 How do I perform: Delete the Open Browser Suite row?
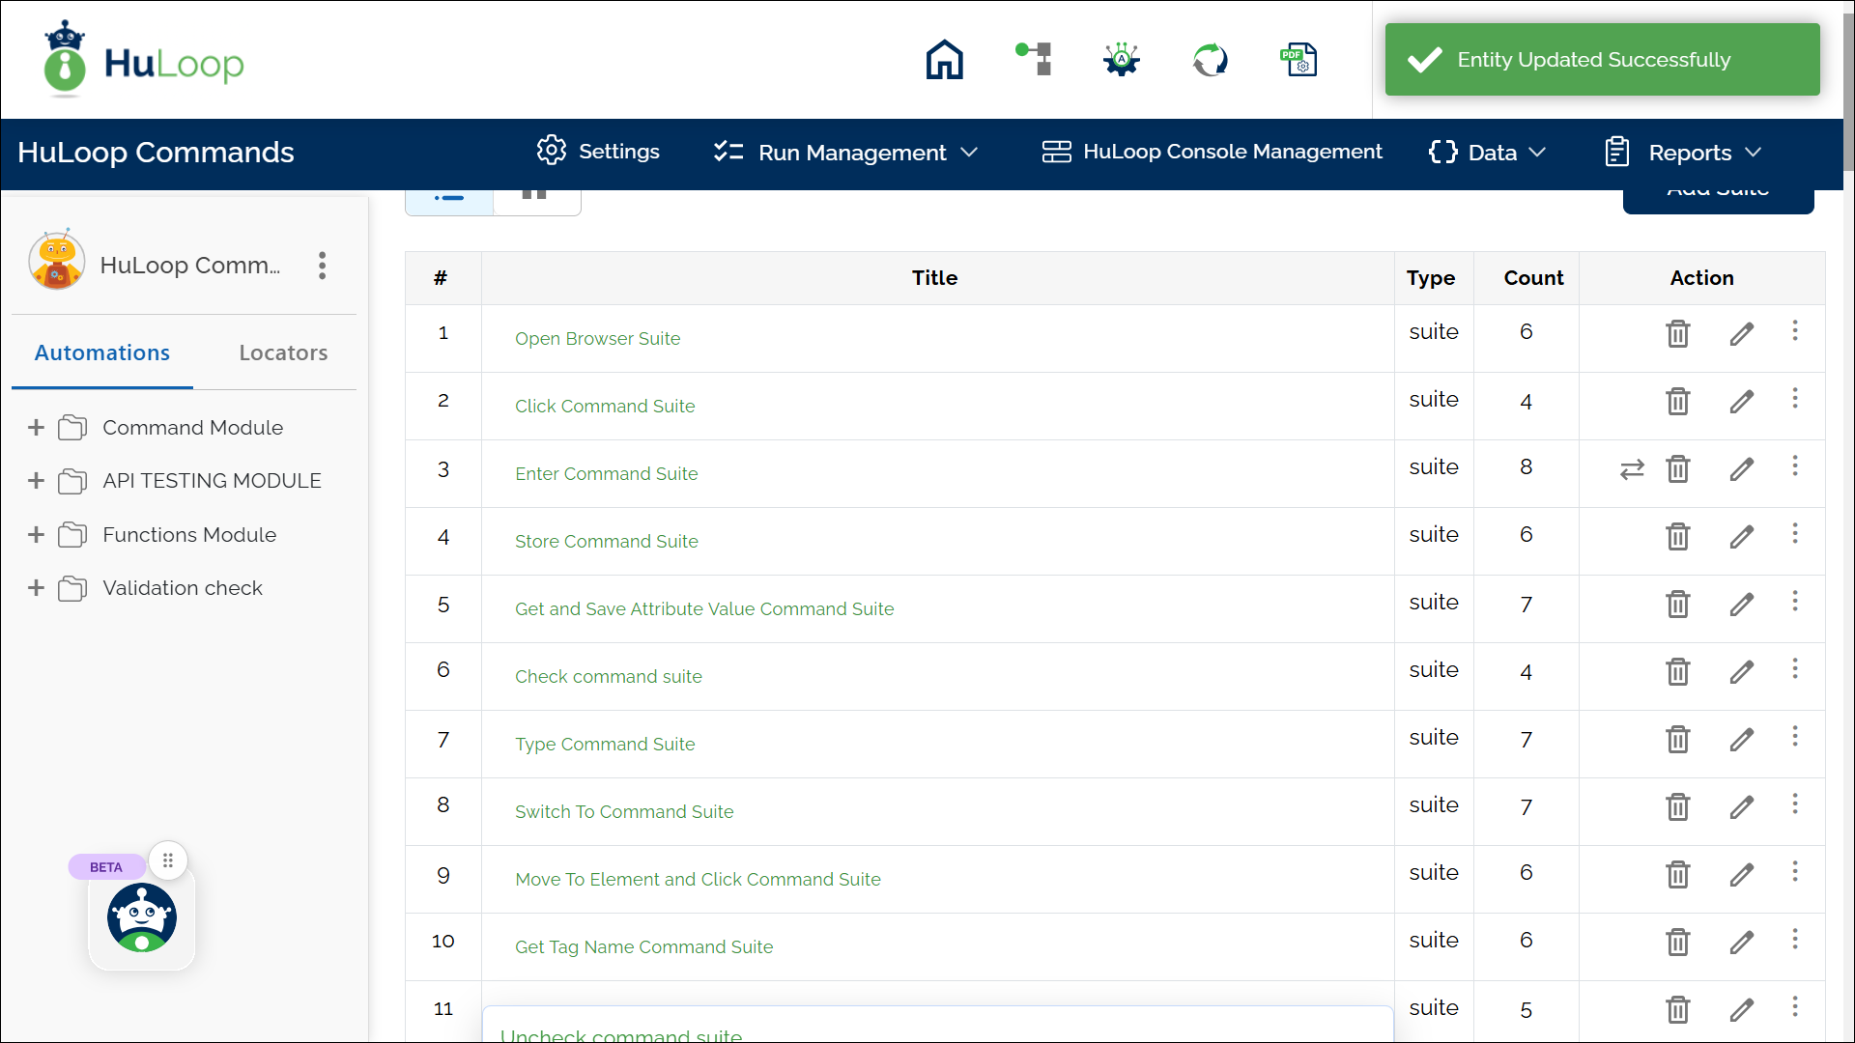pos(1677,333)
